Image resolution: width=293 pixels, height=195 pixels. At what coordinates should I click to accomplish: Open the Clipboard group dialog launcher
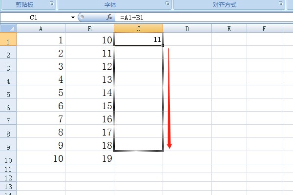click(52, 4)
